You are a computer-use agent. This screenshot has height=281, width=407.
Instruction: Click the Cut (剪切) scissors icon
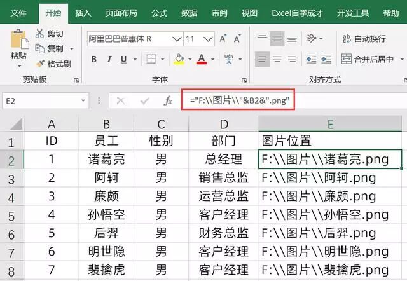(x=39, y=34)
